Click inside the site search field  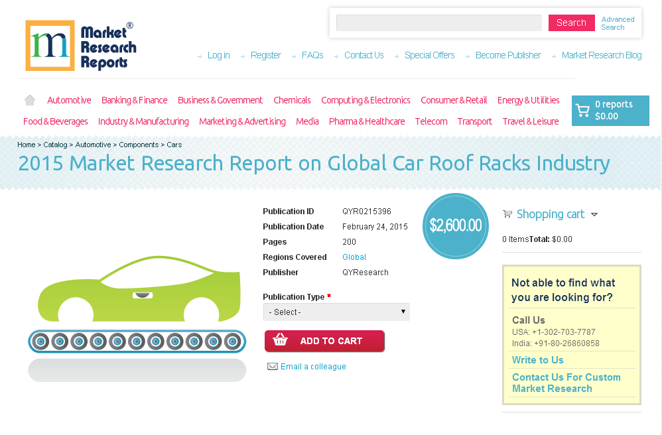[x=439, y=23]
